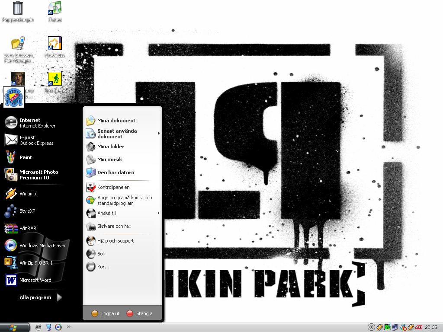Image resolution: width=443 pixels, height=332 pixels.
Task: Expand Alla program list arrow
Action: 59,297
